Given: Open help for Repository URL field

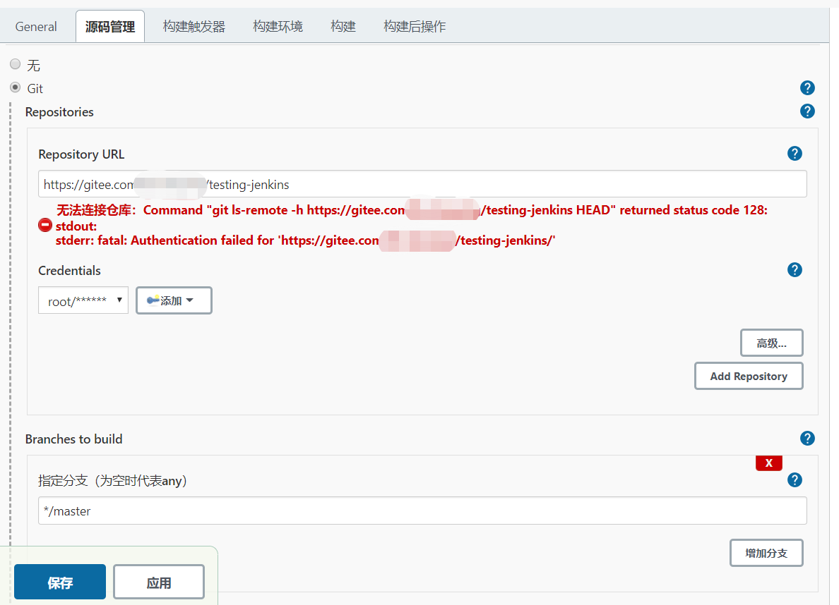Looking at the screenshot, I should pos(795,154).
